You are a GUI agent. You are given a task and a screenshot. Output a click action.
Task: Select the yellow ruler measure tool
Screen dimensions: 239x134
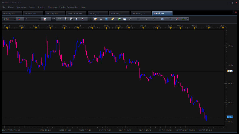tap(113, 19)
